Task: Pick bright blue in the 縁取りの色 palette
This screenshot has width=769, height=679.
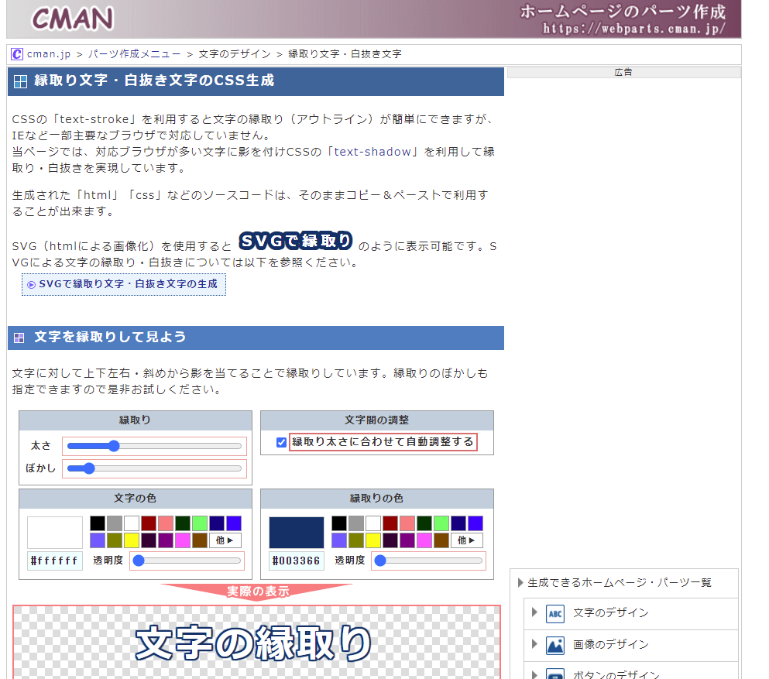Action: 475,523
